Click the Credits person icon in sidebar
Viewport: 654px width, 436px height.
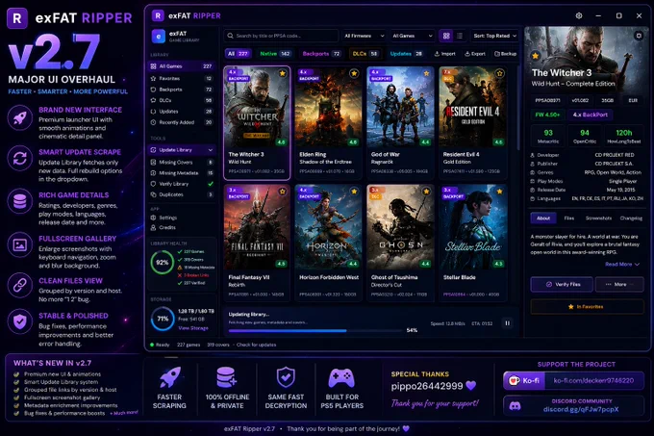(153, 227)
